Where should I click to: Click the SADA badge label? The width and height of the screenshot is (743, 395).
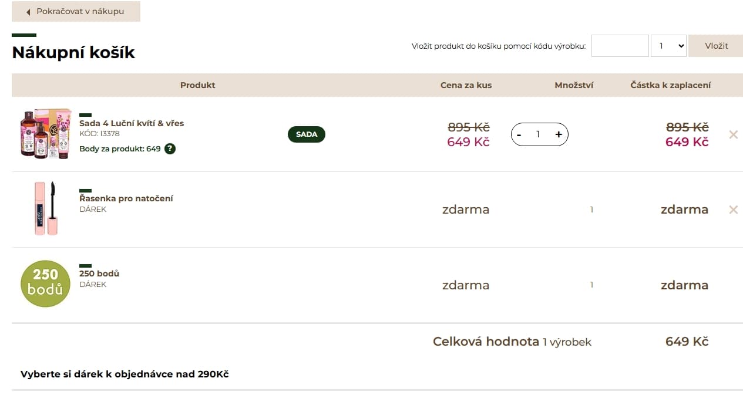tap(307, 134)
